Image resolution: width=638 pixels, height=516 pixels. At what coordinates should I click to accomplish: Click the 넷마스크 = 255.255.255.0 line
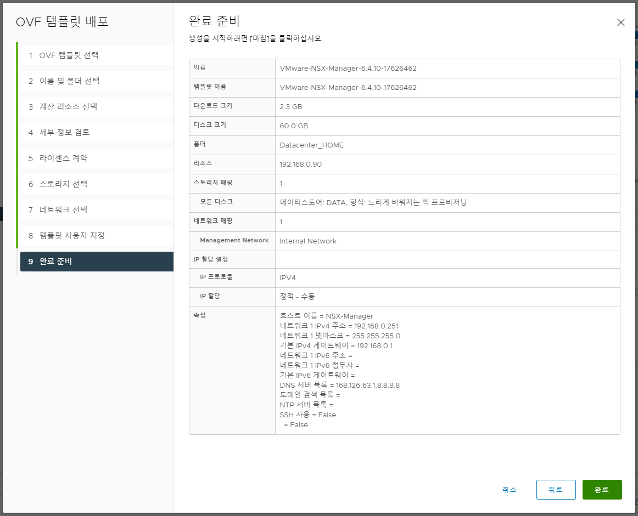click(x=340, y=336)
